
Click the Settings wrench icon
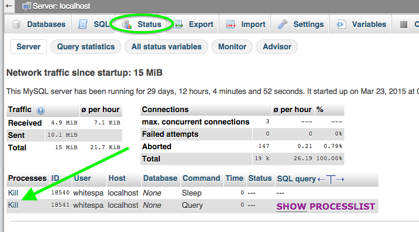pyautogui.click(x=283, y=24)
